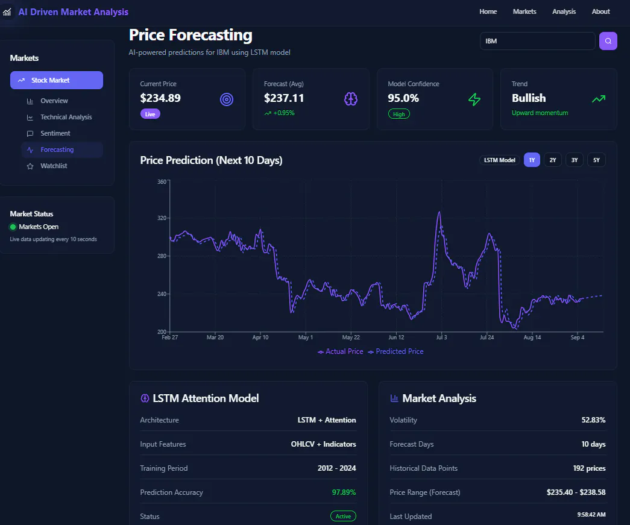This screenshot has width=630, height=525.
Task: Click the IBM ticker search field
Action: click(x=537, y=41)
